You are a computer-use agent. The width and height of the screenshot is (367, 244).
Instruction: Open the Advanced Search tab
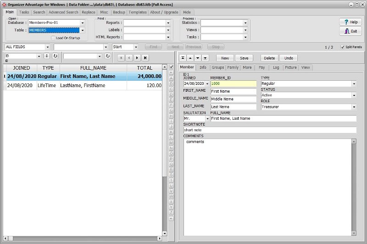point(63,12)
